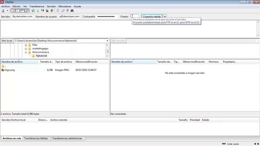Open the remote file search binoculars icon
Screen dimensions: 260x146
click(72, 11)
